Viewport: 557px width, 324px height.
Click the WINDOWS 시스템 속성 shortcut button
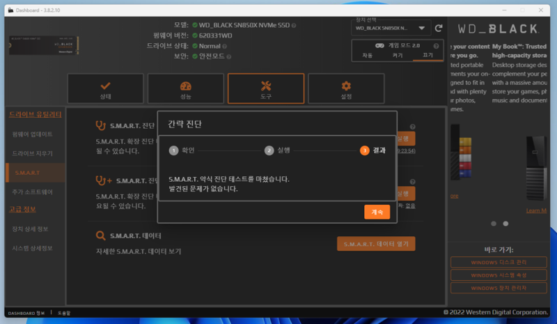click(499, 275)
